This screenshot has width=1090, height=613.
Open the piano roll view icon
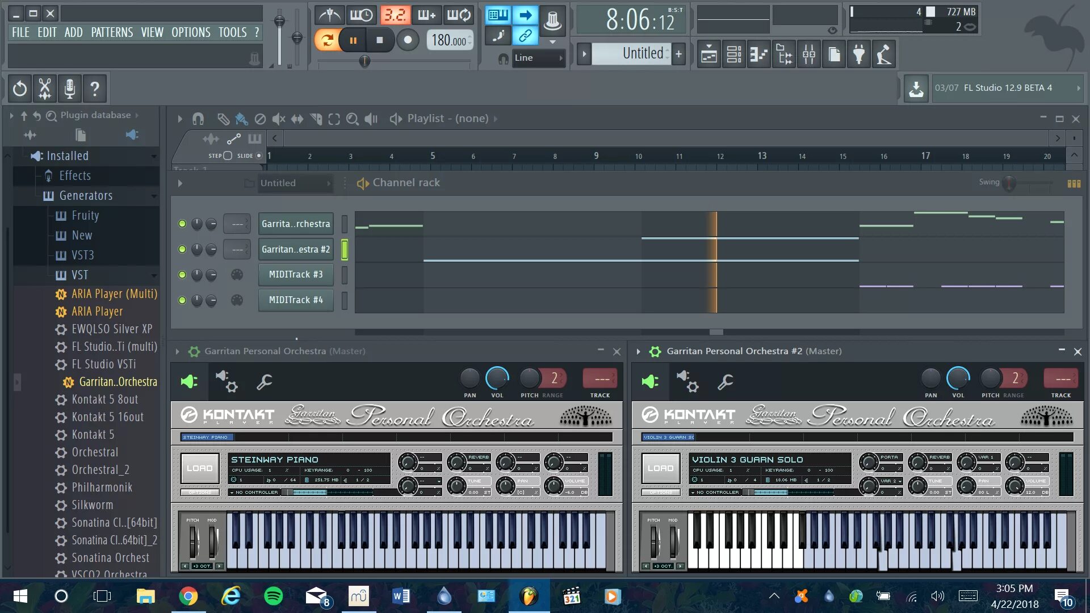pyautogui.click(x=759, y=54)
